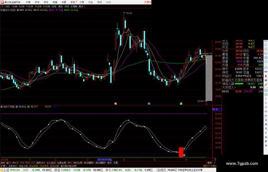The height and width of the screenshot is (172, 268).
Task: Select the 1 minute shortcut in right sidebar
Action: click(266, 99)
